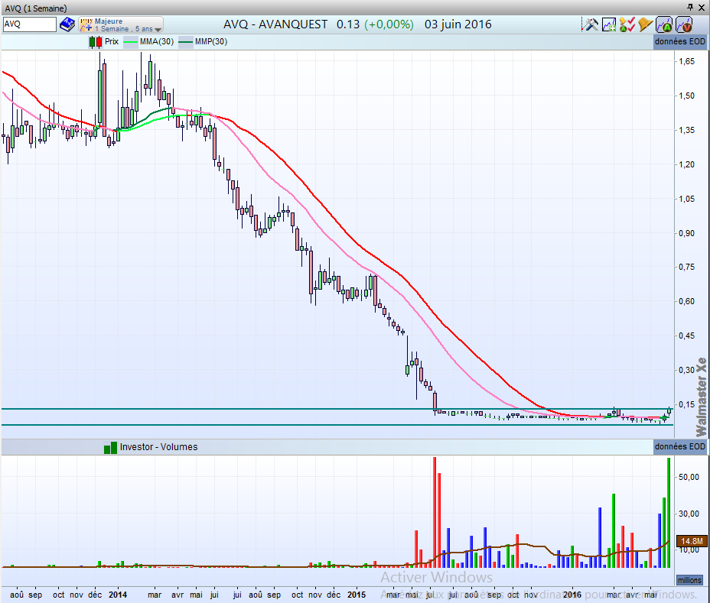Click the sell order chart icon marked V
This screenshot has height=603, width=710.
[x=684, y=24]
